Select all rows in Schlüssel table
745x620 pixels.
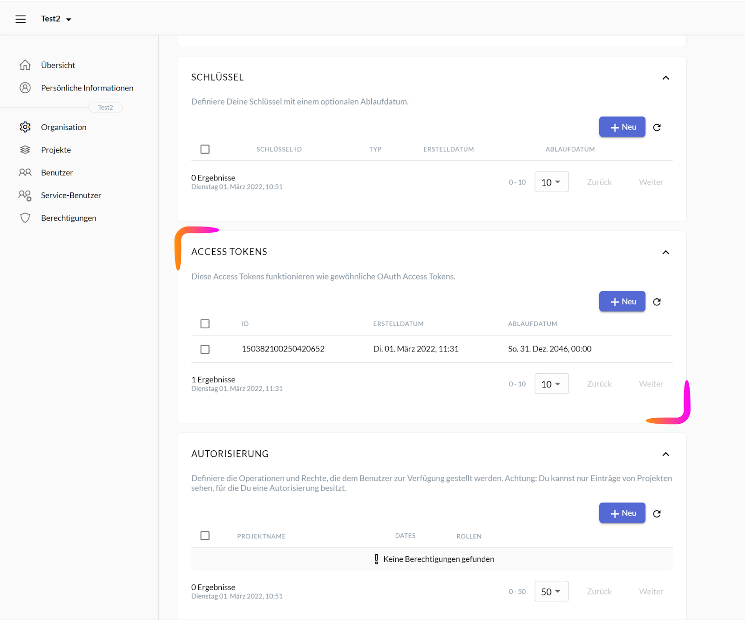pos(205,149)
